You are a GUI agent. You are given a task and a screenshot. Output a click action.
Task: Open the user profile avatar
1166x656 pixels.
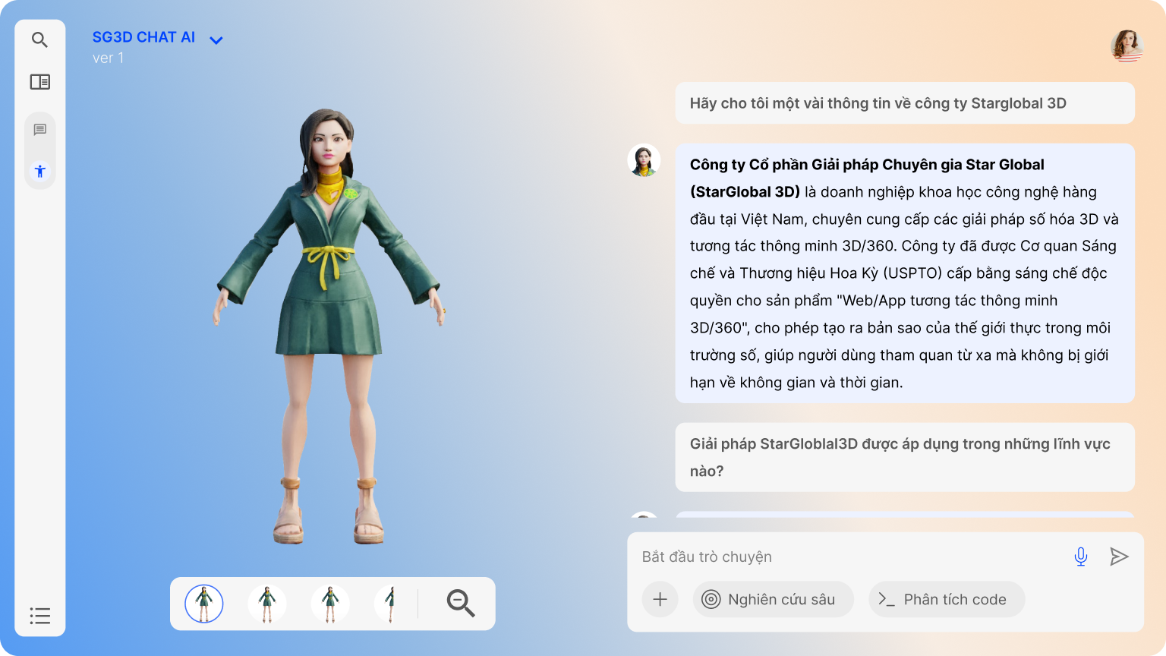[x=1127, y=46]
